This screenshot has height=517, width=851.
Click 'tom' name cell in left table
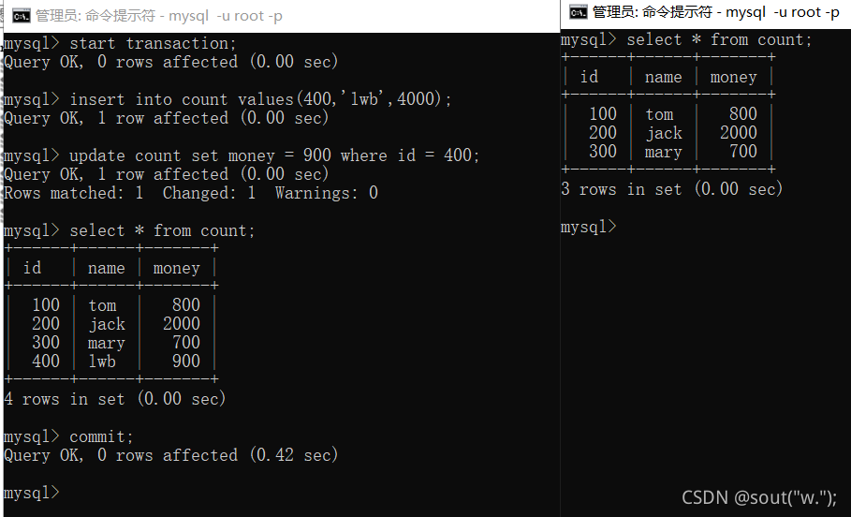(x=102, y=305)
